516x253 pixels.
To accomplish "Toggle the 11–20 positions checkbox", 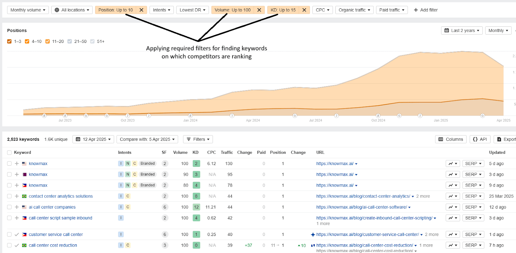I will point(48,42).
